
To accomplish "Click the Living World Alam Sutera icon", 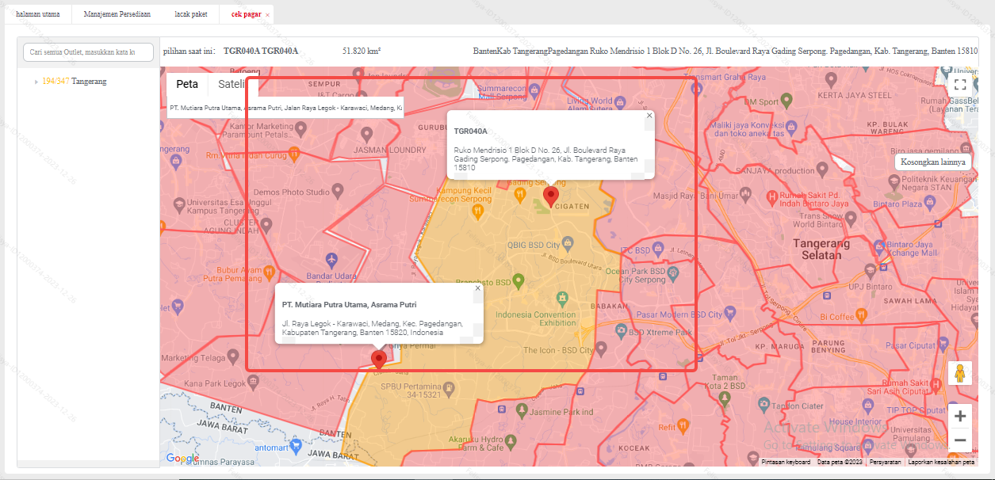I will click(621, 103).
